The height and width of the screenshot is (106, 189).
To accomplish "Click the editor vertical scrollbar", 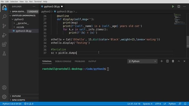I will coord(188,42).
